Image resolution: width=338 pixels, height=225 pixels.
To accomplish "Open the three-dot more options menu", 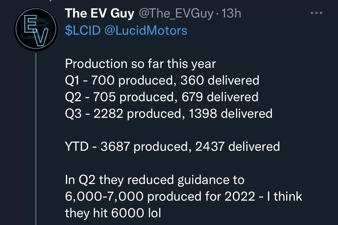I will coord(316,13).
